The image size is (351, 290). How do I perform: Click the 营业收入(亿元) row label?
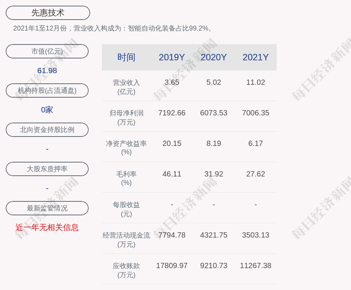(x=126, y=87)
